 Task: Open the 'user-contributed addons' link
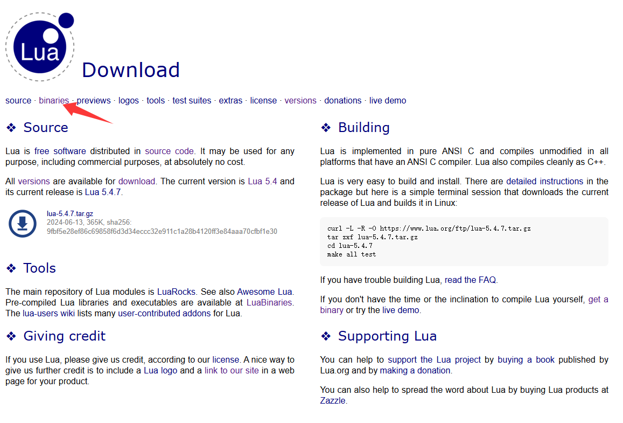(164, 313)
